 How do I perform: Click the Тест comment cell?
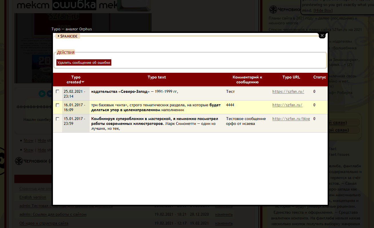(x=230, y=92)
